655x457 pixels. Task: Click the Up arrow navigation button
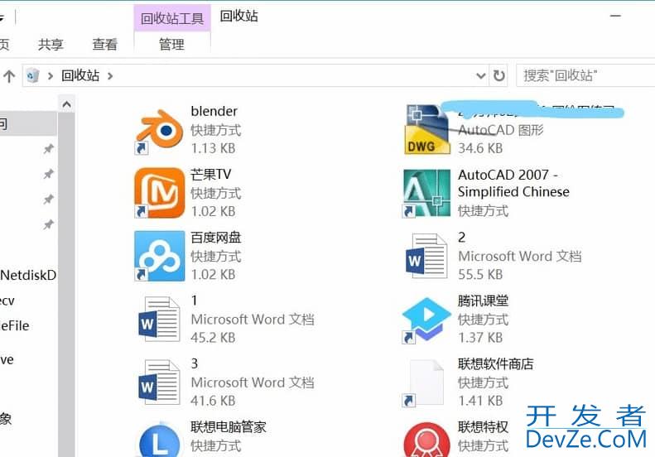pyautogui.click(x=9, y=76)
